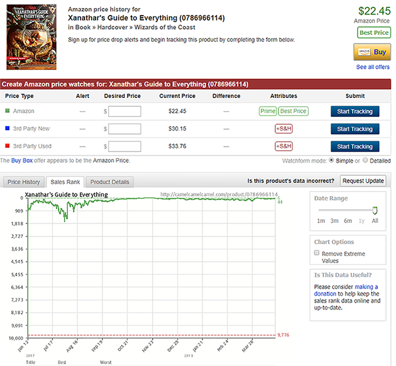Image resolution: width=396 pixels, height=366 pixels.
Task: Switch to the Price History tab
Action: pos(23,182)
